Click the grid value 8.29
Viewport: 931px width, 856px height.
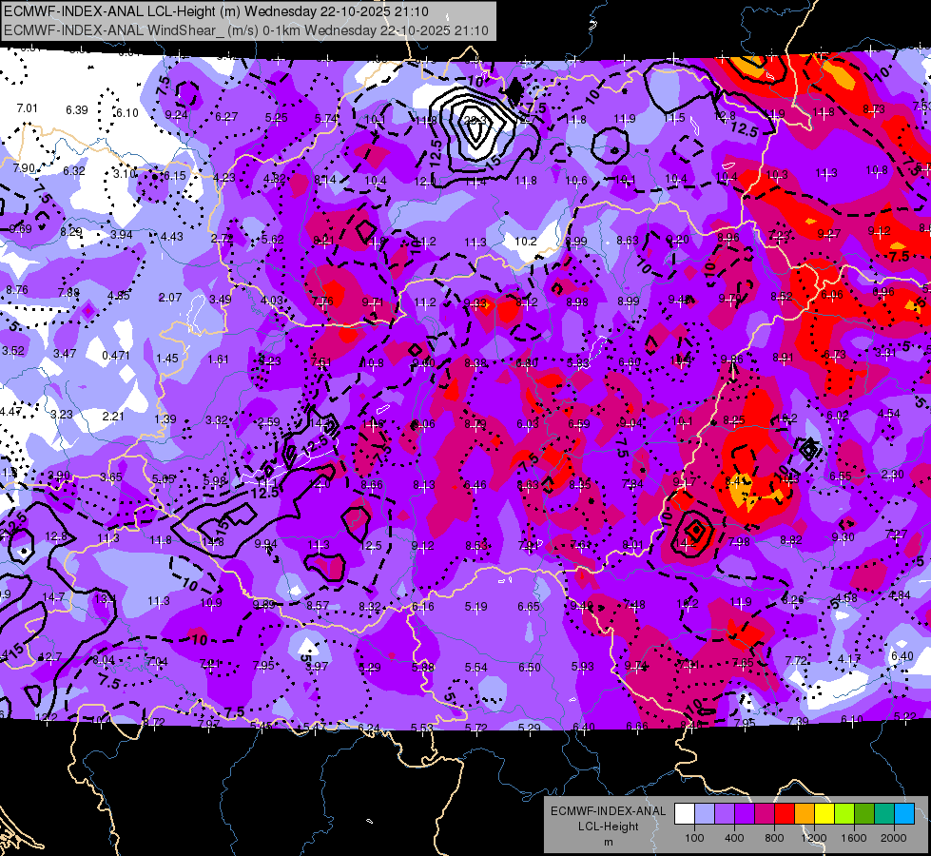pos(71,232)
